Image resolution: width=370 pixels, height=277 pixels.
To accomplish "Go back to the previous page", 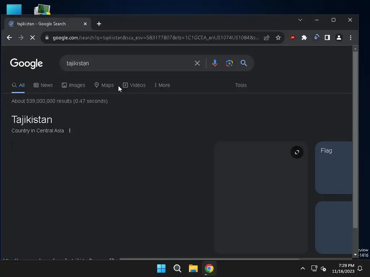I will click(x=9, y=38).
